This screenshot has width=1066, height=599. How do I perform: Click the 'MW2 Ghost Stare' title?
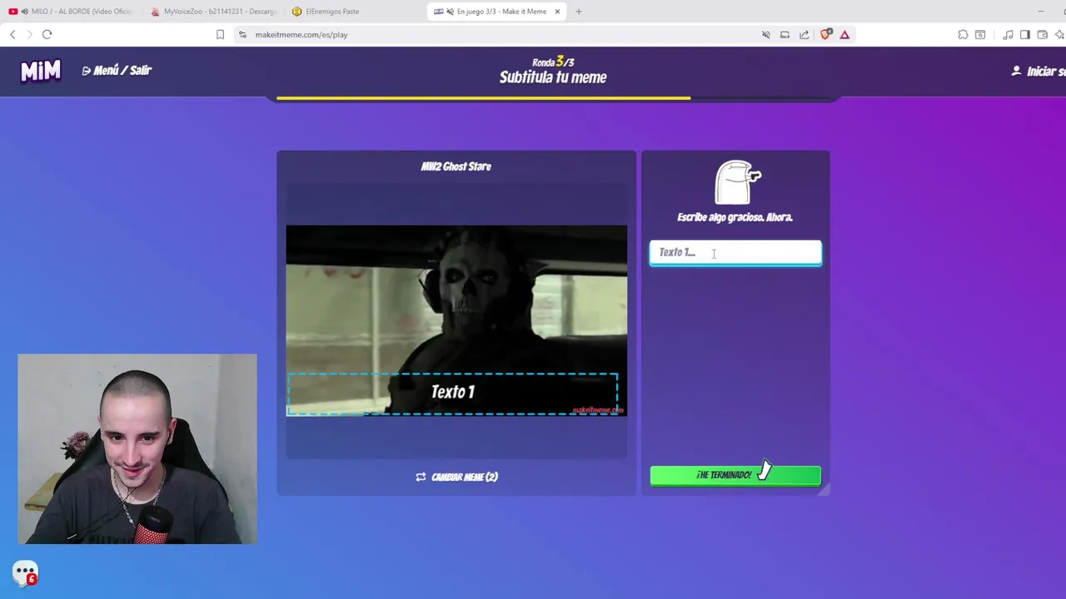click(456, 166)
